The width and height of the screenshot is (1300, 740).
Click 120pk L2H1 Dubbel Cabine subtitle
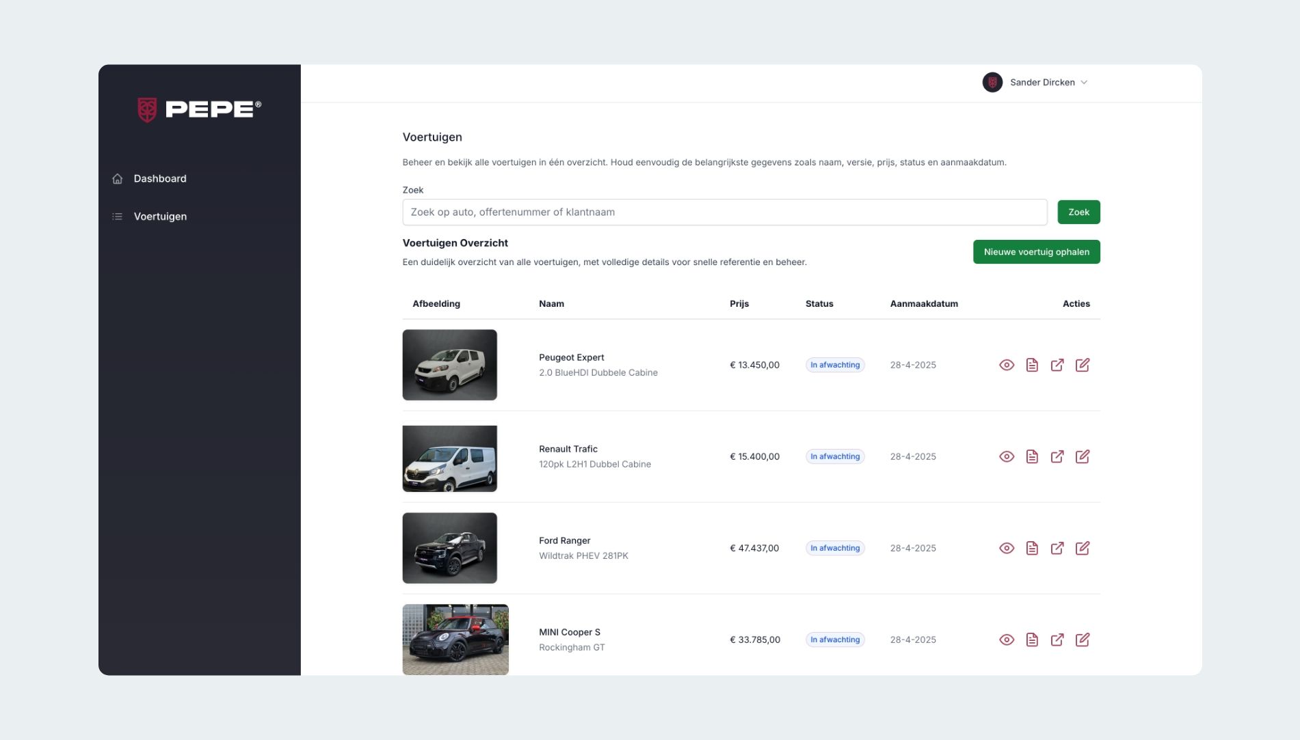click(x=595, y=464)
